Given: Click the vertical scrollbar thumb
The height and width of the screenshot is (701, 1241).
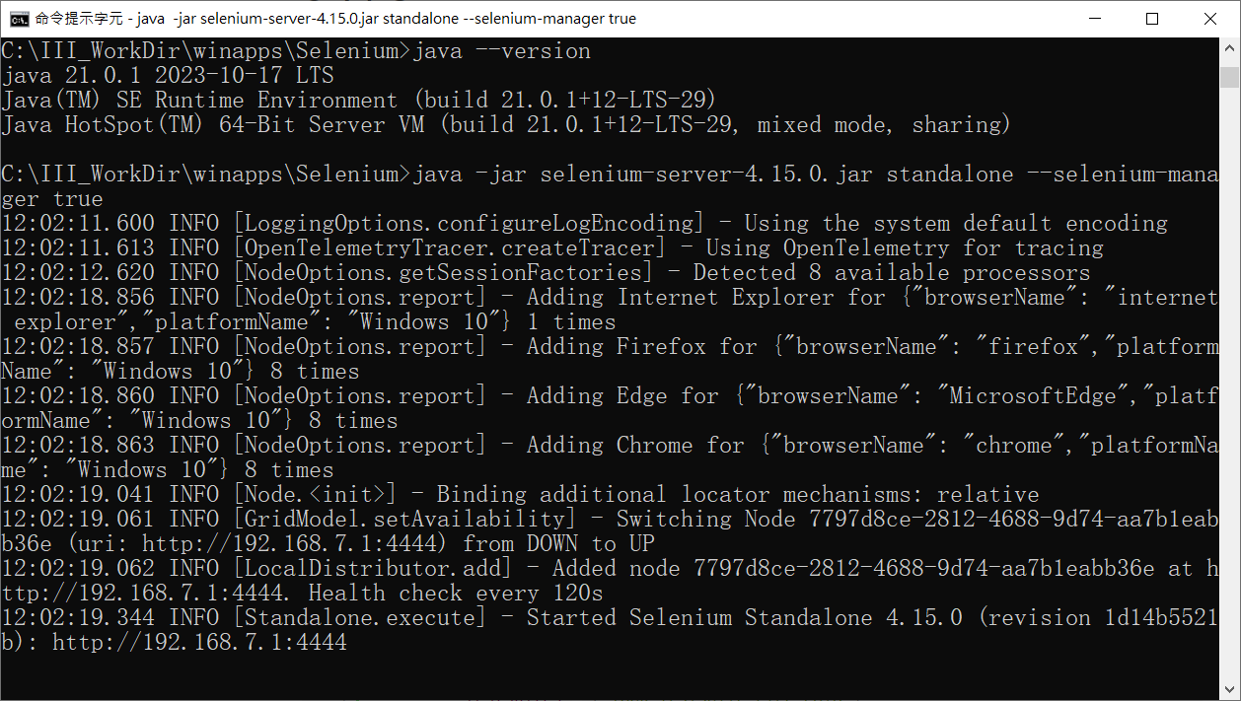Looking at the screenshot, I should (1229, 77).
